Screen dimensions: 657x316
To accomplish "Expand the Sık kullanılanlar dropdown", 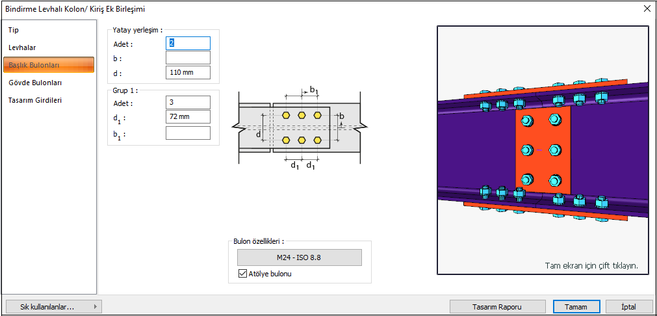I will (x=53, y=306).
